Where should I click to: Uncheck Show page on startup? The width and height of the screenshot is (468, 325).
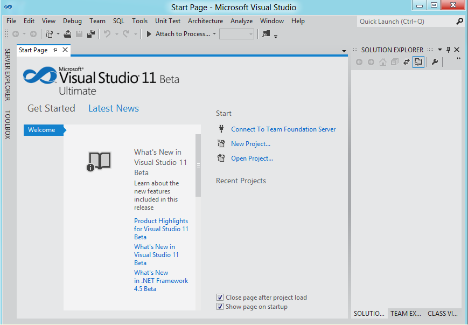220,307
